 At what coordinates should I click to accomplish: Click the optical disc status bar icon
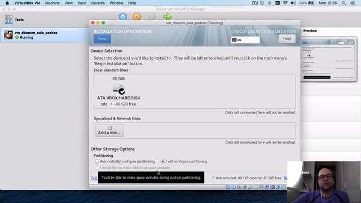[234, 187]
